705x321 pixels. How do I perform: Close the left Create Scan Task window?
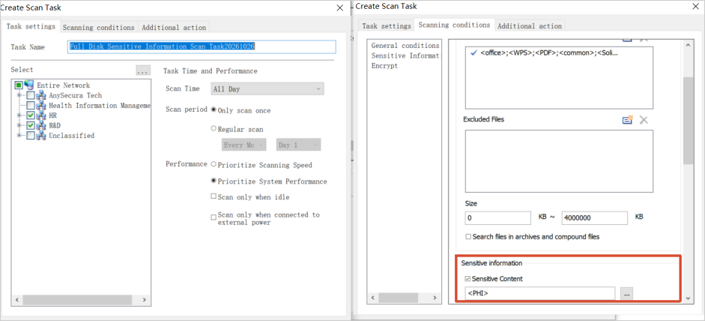click(x=340, y=7)
